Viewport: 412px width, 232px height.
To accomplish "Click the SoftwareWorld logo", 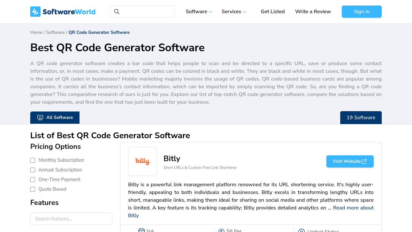I will click(x=63, y=12).
